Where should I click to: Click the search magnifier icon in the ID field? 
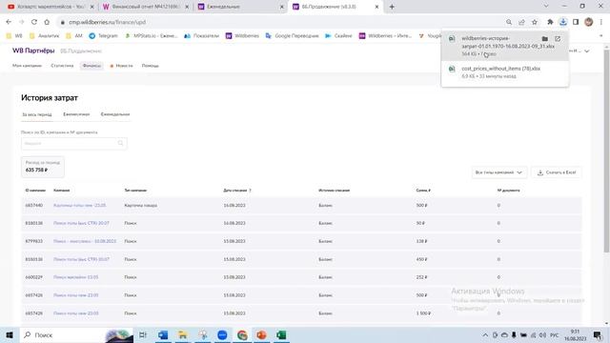(x=121, y=143)
